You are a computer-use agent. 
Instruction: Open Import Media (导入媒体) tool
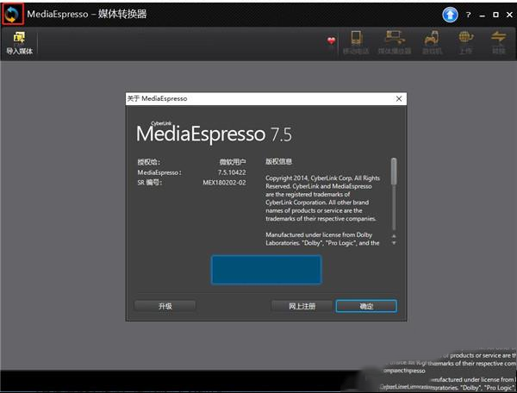pyautogui.click(x=20, y=43)
